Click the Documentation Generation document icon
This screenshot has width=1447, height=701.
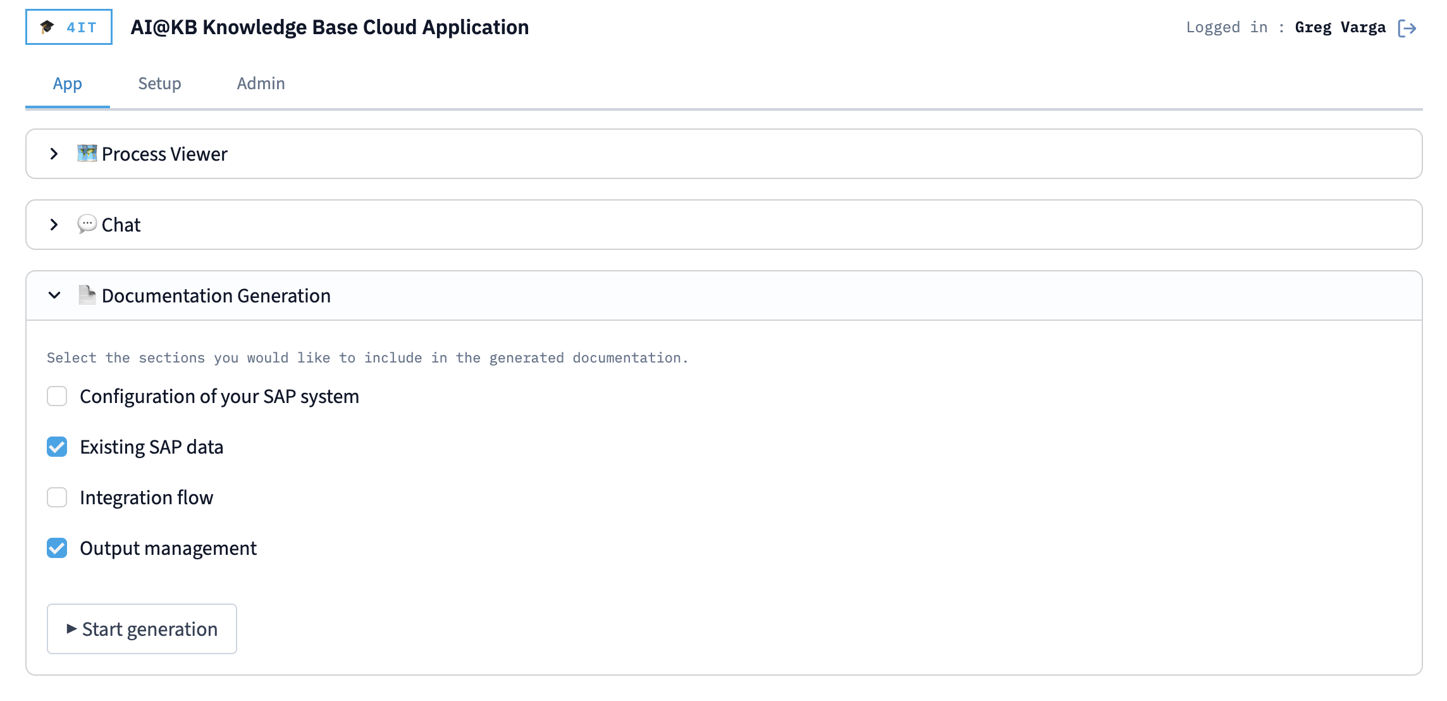click(87, 295)
